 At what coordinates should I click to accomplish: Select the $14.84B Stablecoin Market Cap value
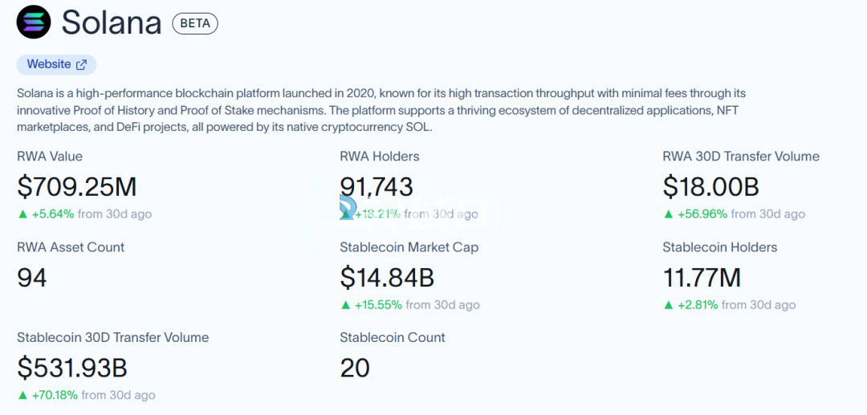(x=387, y=278)
